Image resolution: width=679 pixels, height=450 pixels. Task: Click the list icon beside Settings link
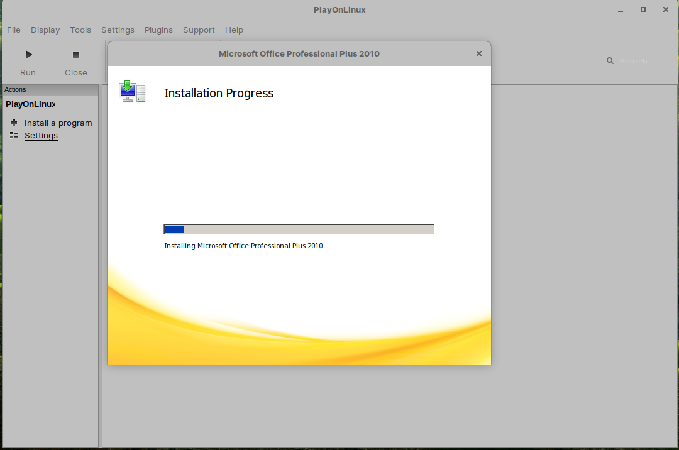click(x=14, y=135)
